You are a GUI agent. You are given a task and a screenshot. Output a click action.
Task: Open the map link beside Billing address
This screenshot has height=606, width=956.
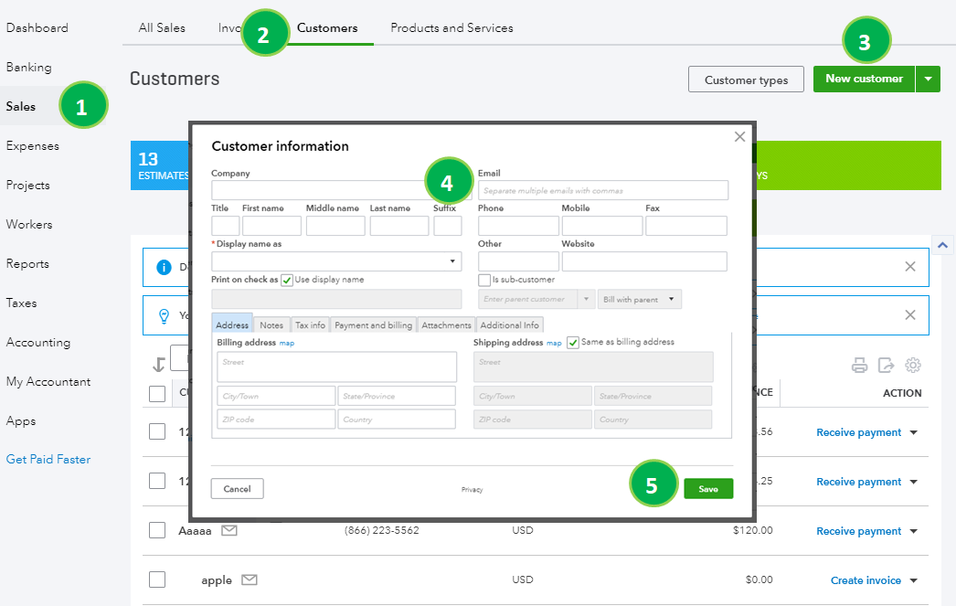288,343
